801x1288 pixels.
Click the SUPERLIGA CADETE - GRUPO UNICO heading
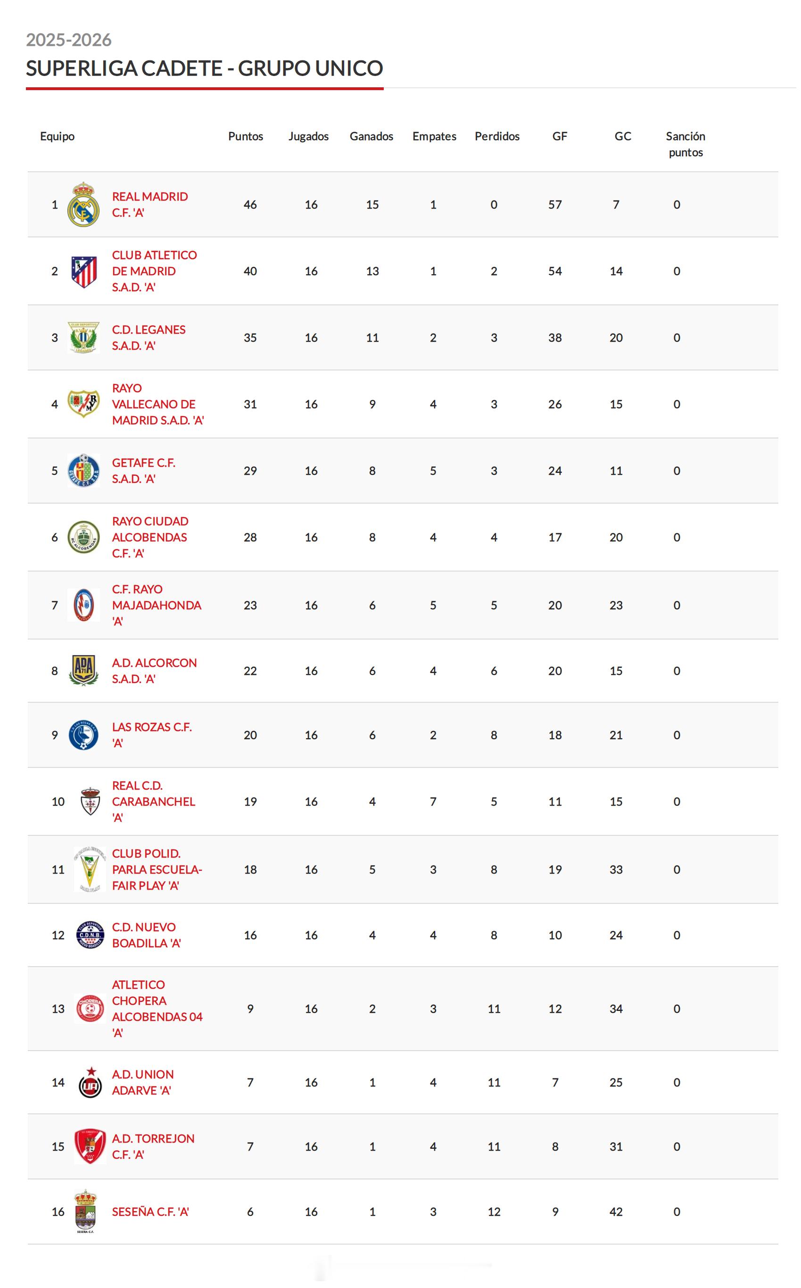205,68
